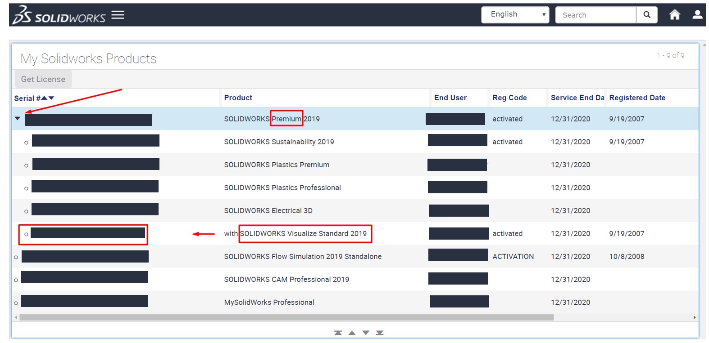Go to previous page with up triangle icon
This screenshot has width=709, height=343.
pyautogui.click(x=352, y=333)
